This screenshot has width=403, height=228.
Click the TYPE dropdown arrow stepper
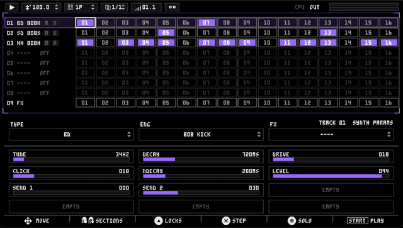tap(129, 134)
